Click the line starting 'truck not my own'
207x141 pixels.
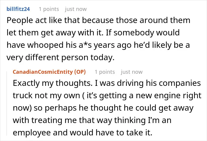pos(107,96)
